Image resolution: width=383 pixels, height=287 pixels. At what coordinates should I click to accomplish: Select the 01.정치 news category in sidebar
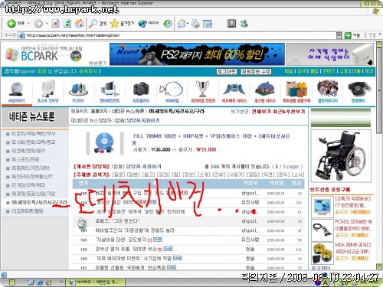(33, 133)
